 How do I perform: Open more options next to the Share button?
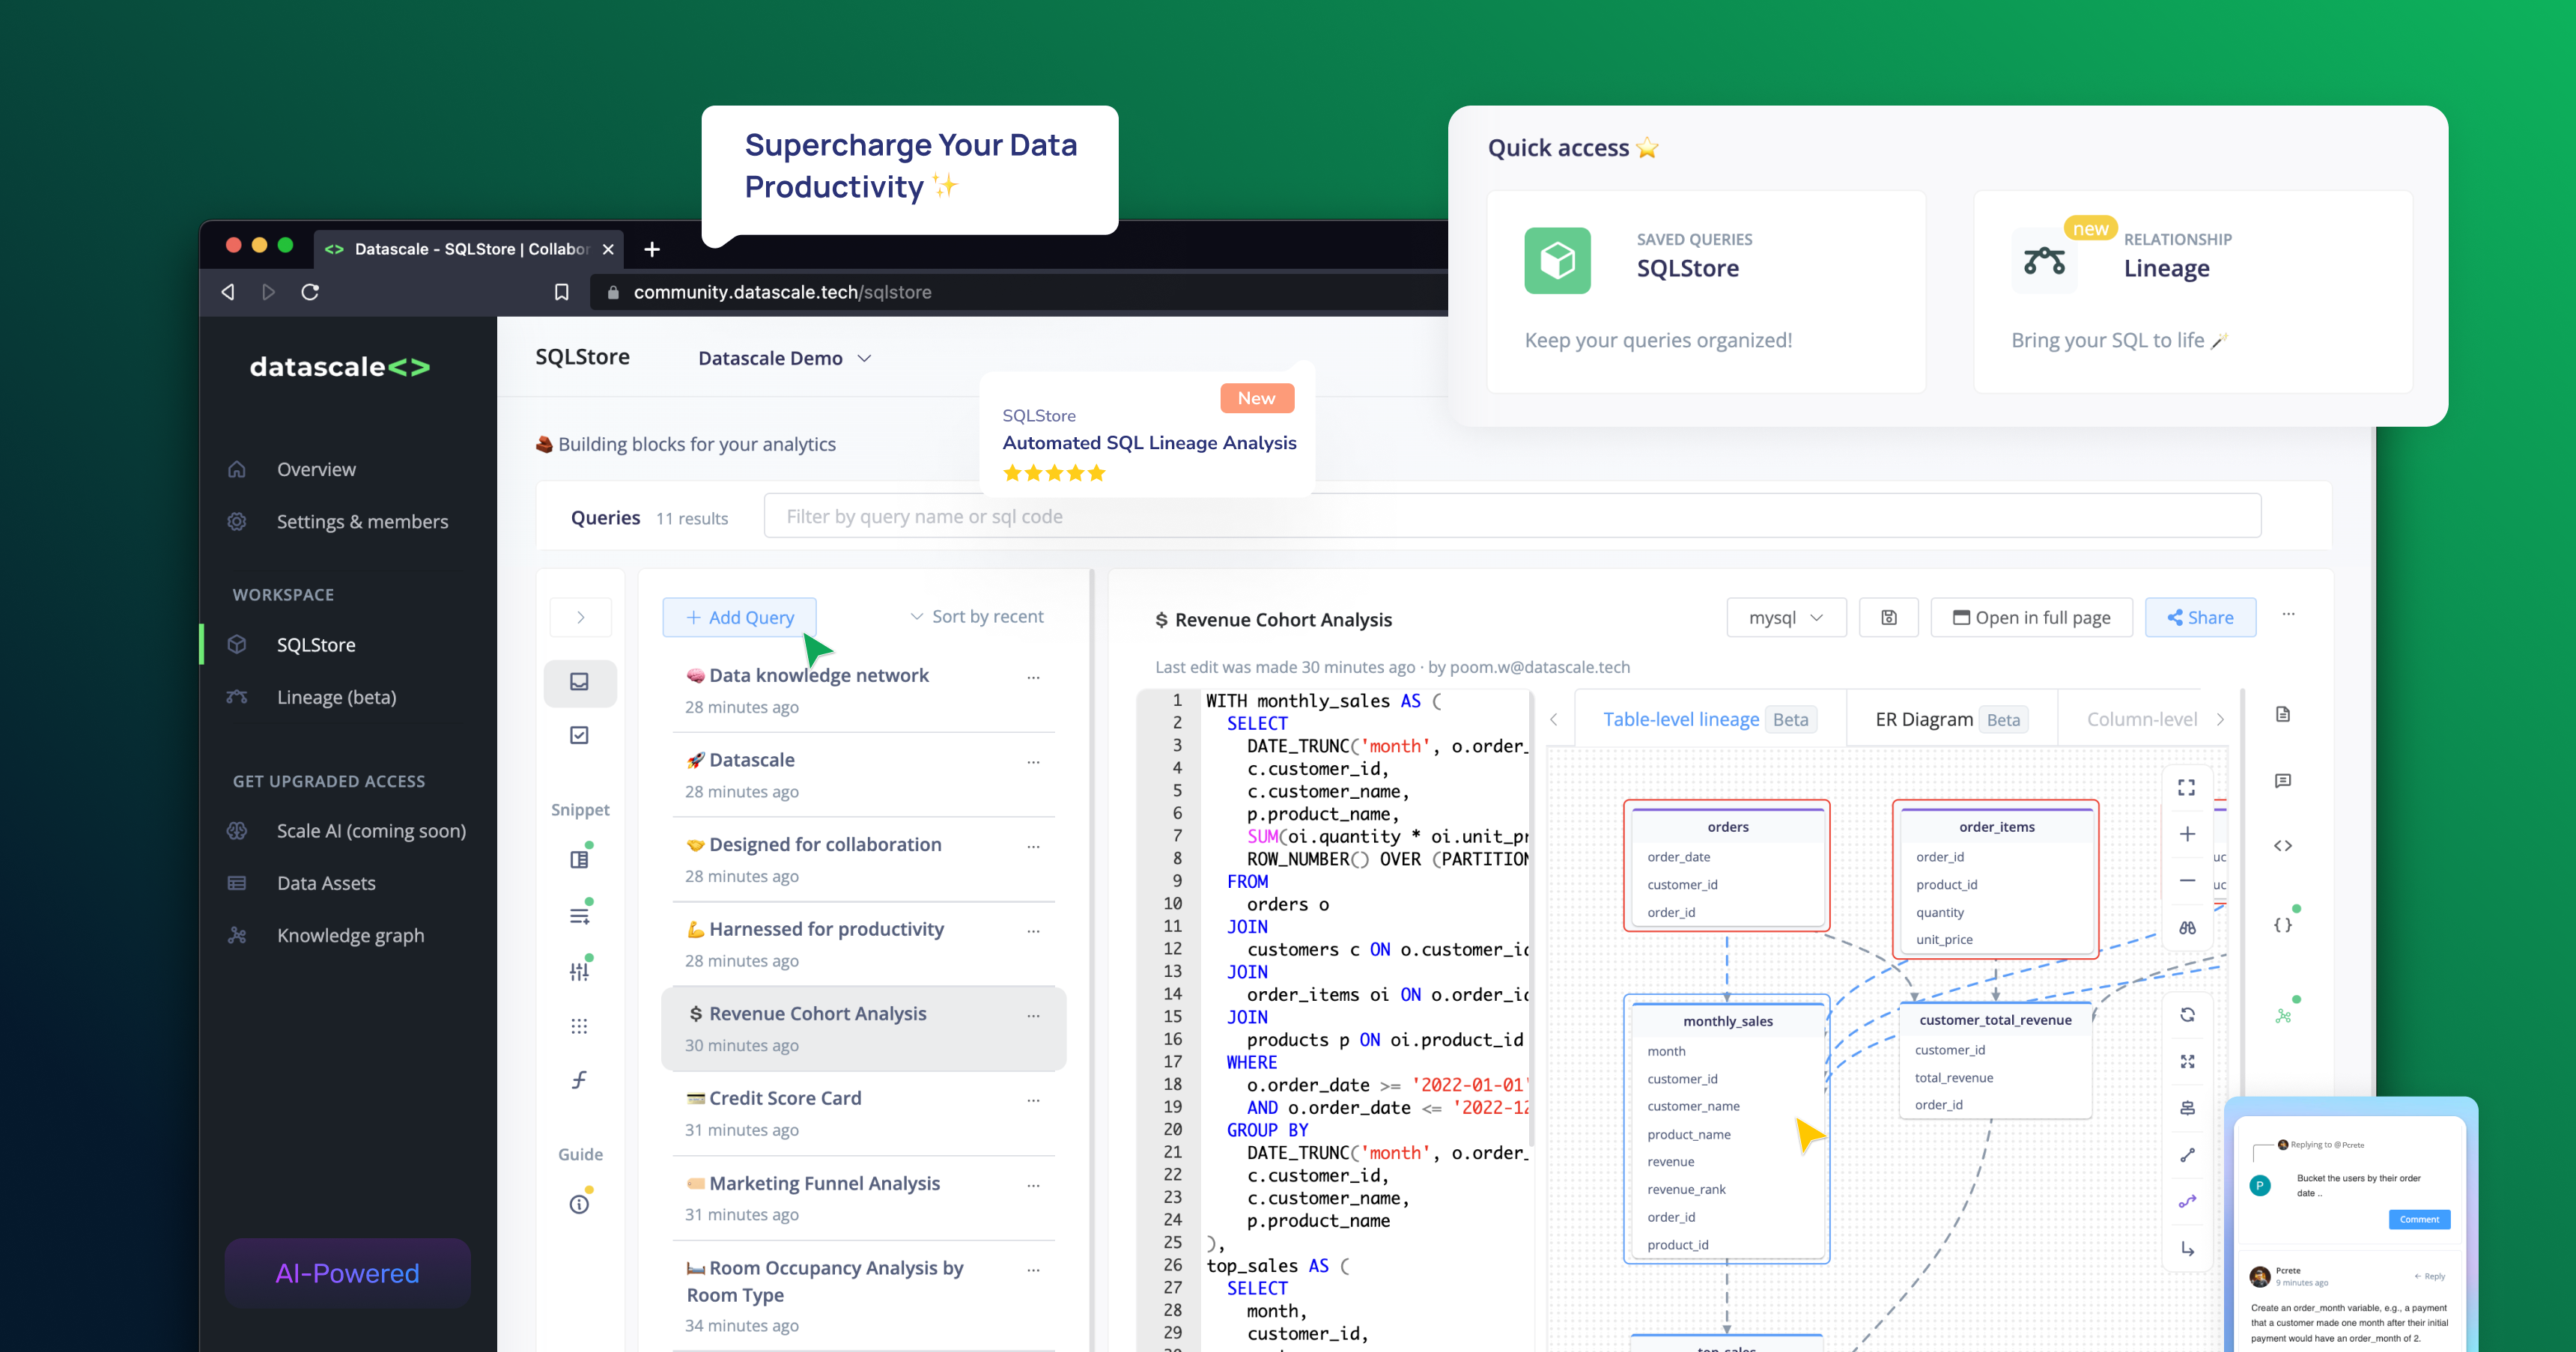(x=2288, y=614)
